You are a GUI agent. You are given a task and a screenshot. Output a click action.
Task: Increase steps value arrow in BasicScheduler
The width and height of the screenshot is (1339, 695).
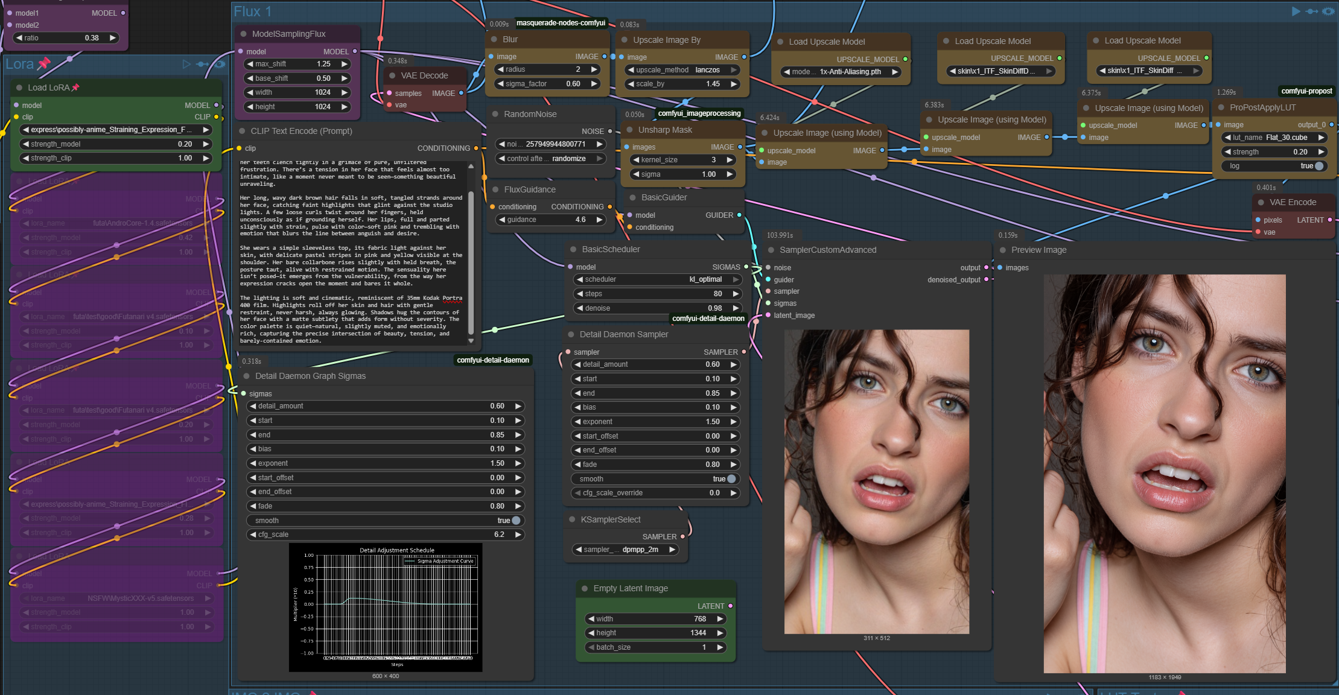coord(736,294)
